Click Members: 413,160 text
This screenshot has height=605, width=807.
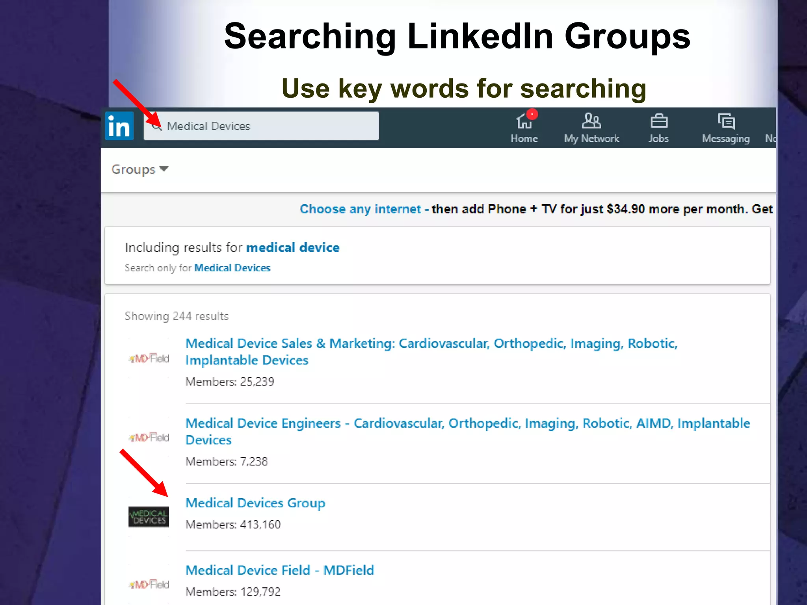[233, 524]
